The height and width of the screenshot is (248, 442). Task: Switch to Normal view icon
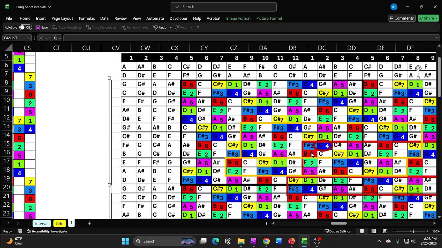click(362, 231)
